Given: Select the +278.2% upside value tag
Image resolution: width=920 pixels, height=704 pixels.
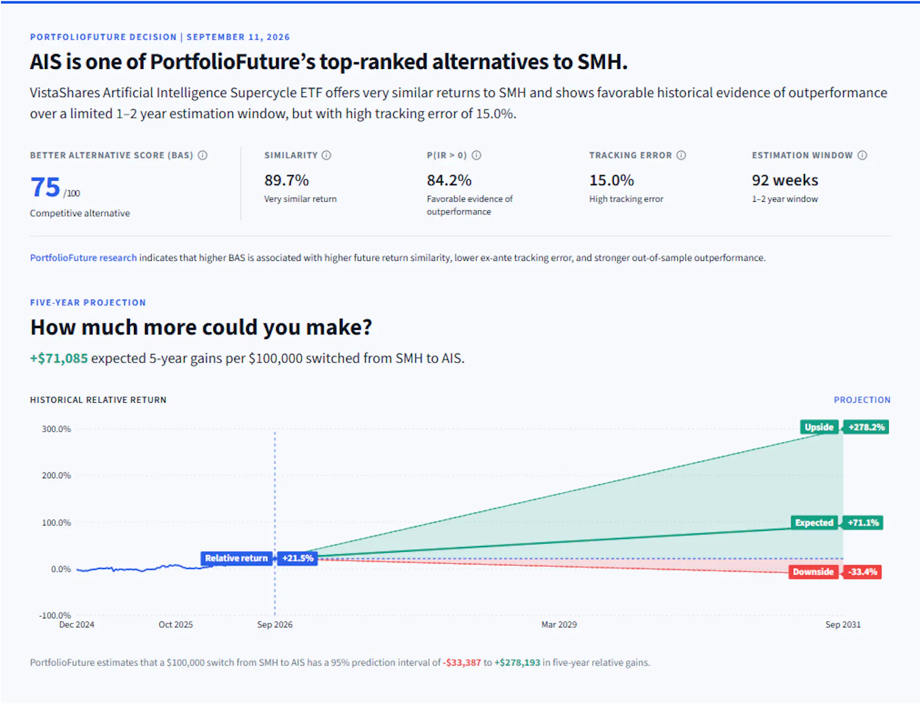Looking at the screenshot, I should point(866,427).
